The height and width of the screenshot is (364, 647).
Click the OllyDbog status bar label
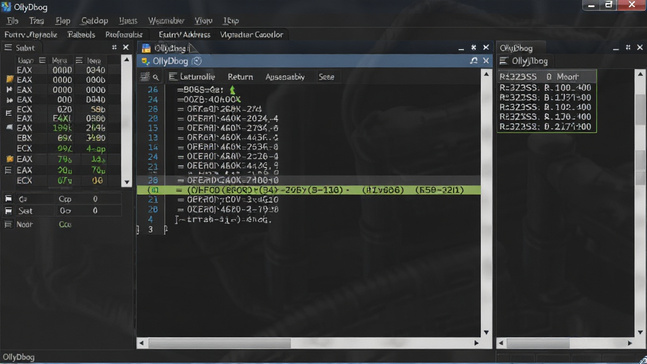18,357
